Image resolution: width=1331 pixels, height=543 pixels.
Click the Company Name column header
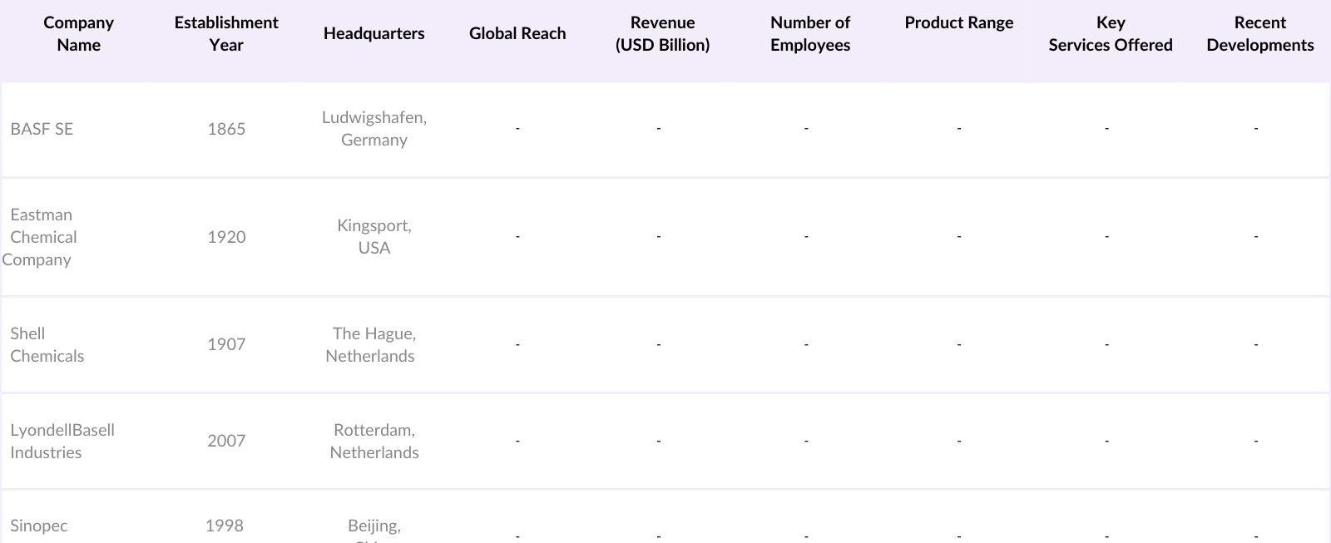tap(78, 34)
